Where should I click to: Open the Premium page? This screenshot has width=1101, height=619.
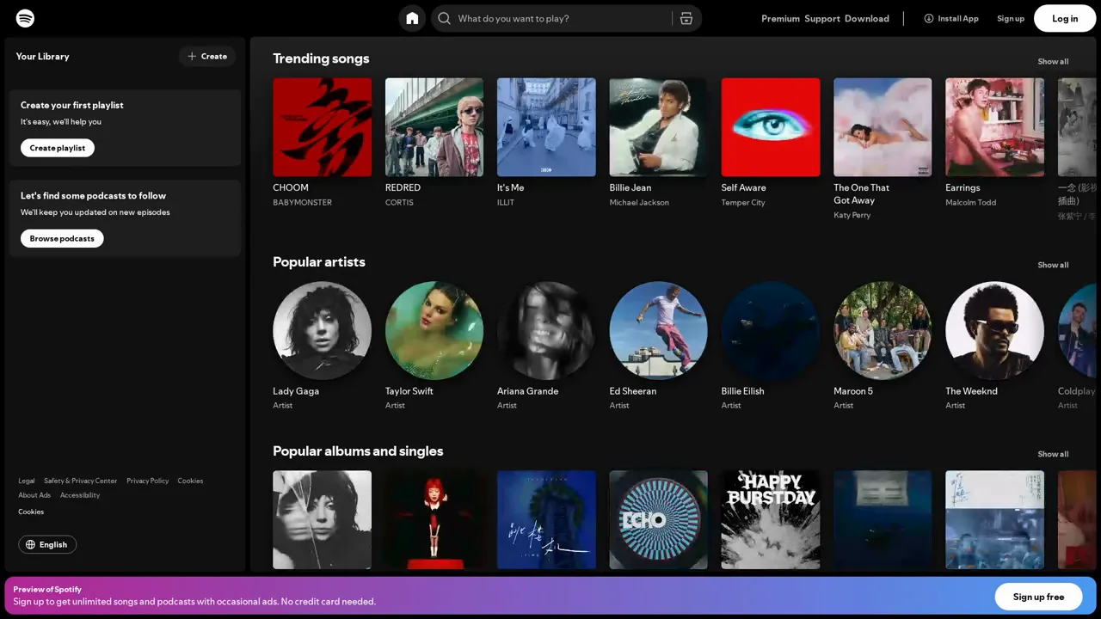[x=780, y=18]
